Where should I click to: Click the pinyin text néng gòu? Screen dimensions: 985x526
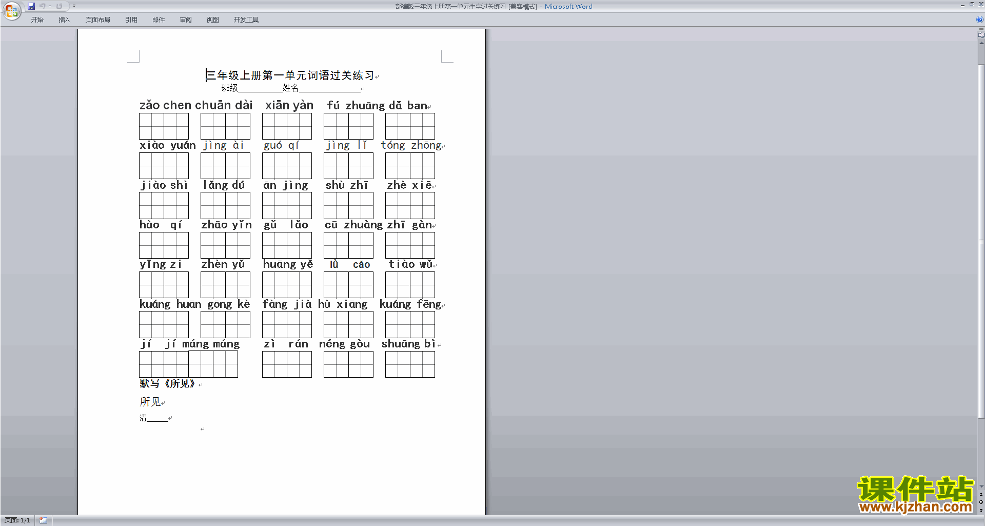coord(344,343)
